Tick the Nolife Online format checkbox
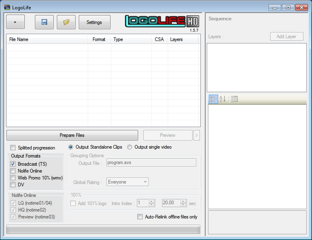 coord(13,171)
